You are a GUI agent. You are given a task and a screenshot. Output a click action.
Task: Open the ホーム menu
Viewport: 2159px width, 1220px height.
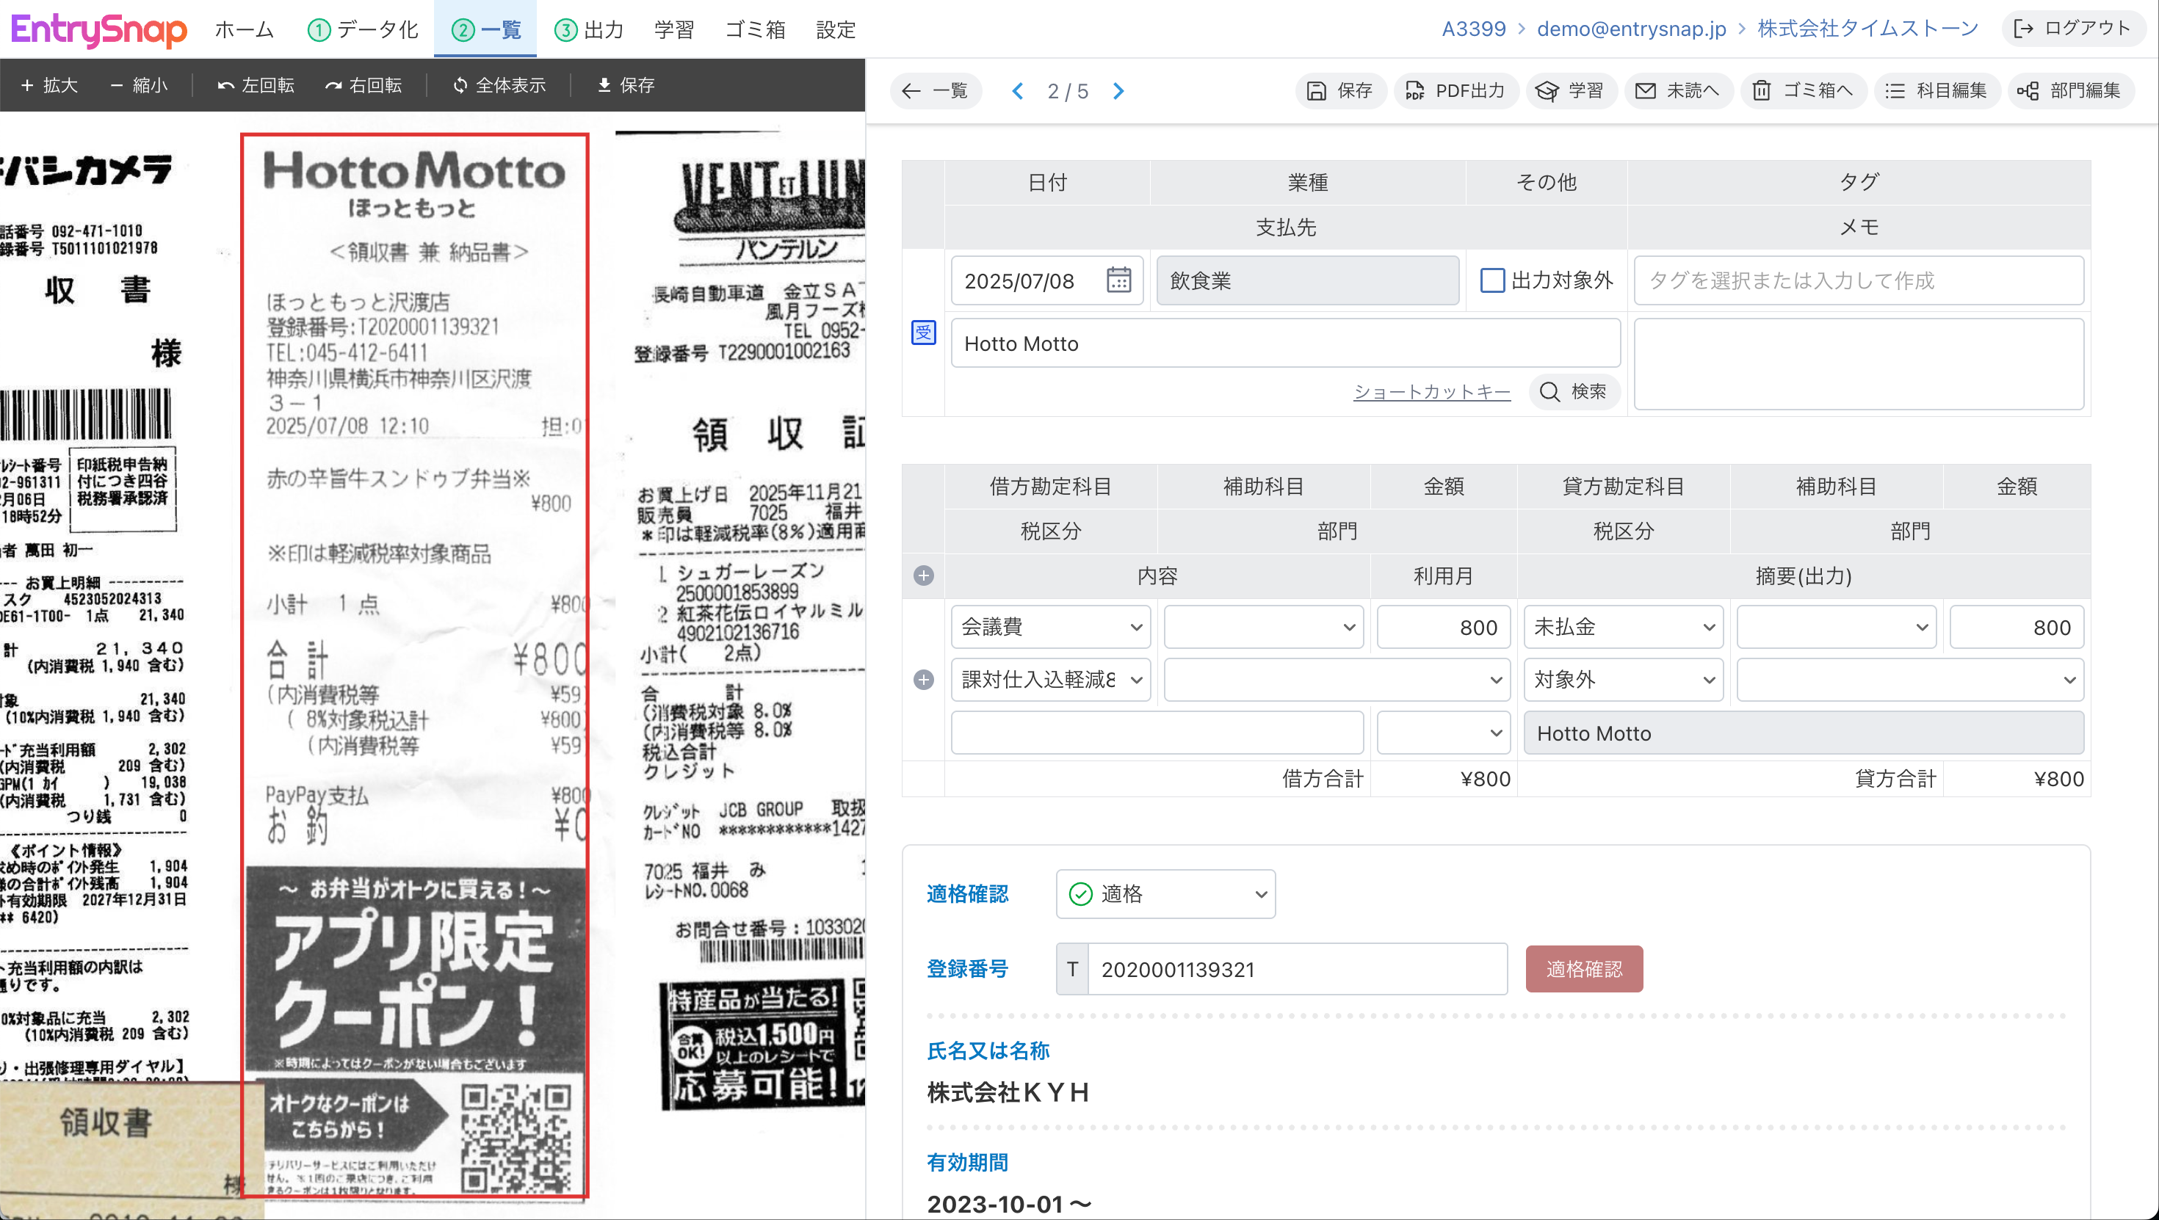pos(244,29)
